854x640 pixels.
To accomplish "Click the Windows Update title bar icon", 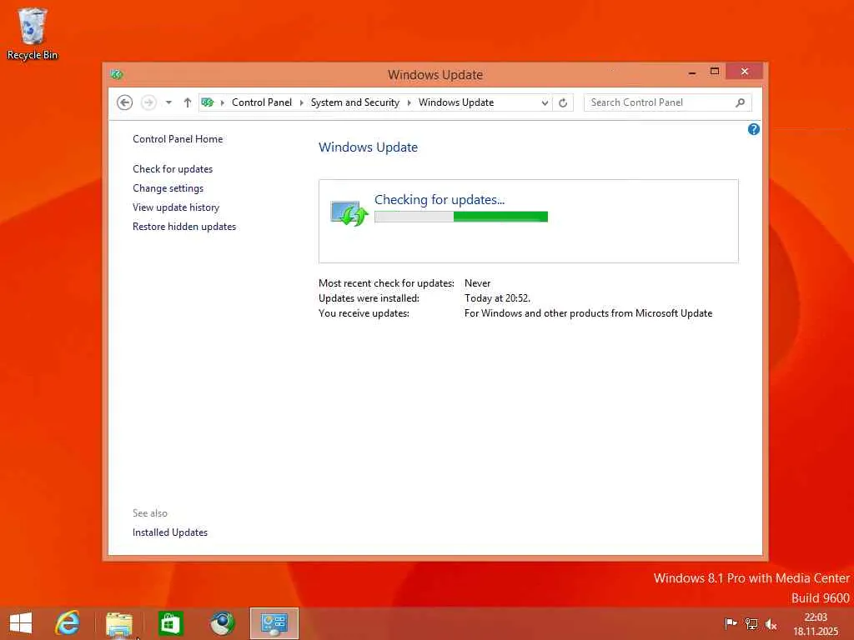I will pos(117,74).
